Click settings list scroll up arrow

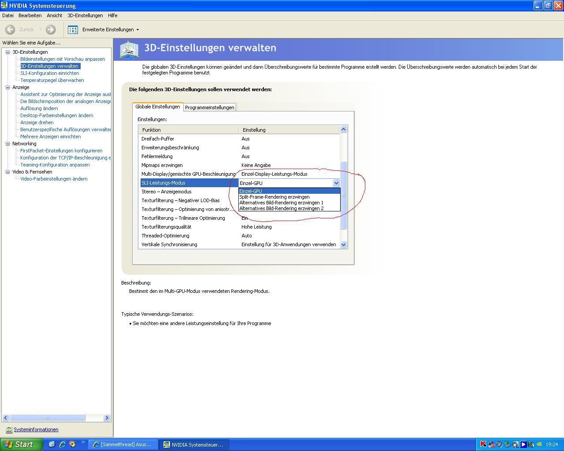tap(344, 129)
